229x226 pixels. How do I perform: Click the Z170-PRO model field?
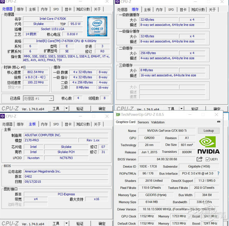tap(51, 140)
